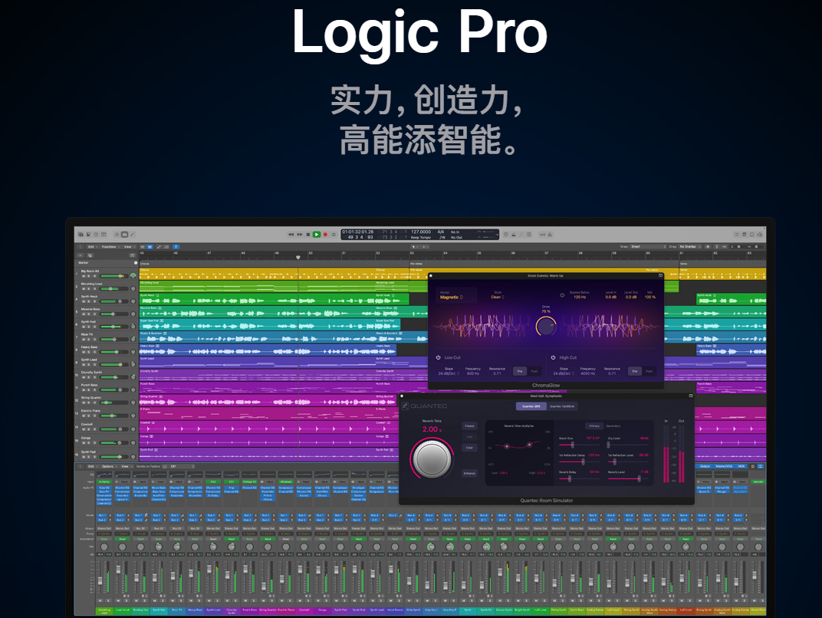
Task: Click the Quantec Reverb Level slider
Action: (628, 478)
